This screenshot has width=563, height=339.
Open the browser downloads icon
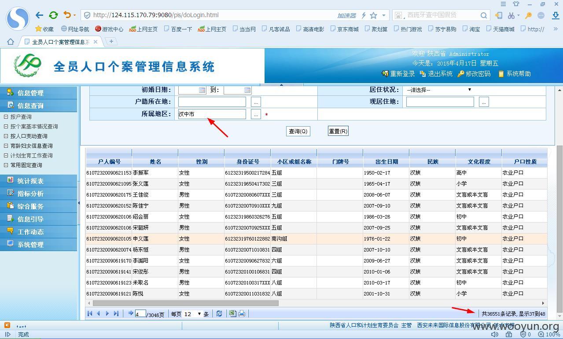pyautogui.click(x=556, y=15)
